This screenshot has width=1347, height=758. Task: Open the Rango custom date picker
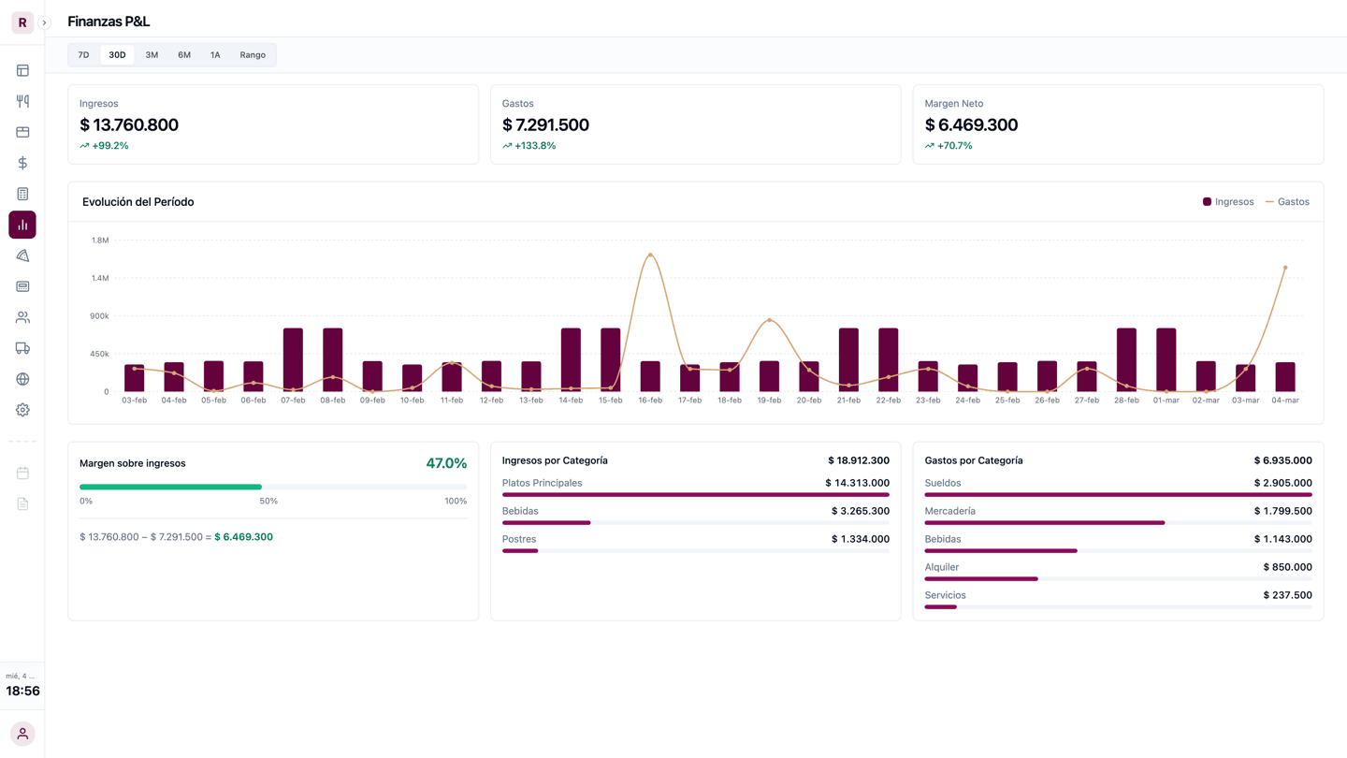(x=253, y=55)
